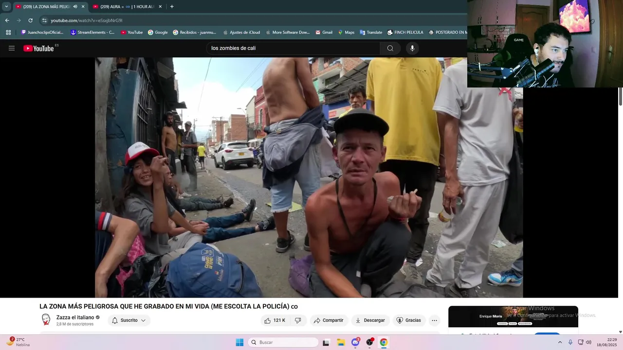The width and height of the screenshot is (623, 350).
Task: Open the More Software Downloads bookmark
Action: [287, 33]
